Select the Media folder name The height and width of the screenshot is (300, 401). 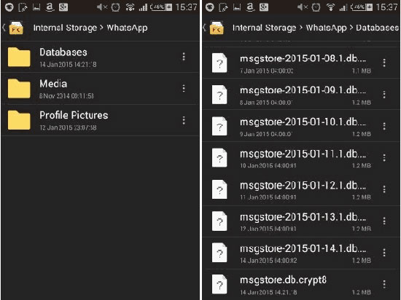53,84
